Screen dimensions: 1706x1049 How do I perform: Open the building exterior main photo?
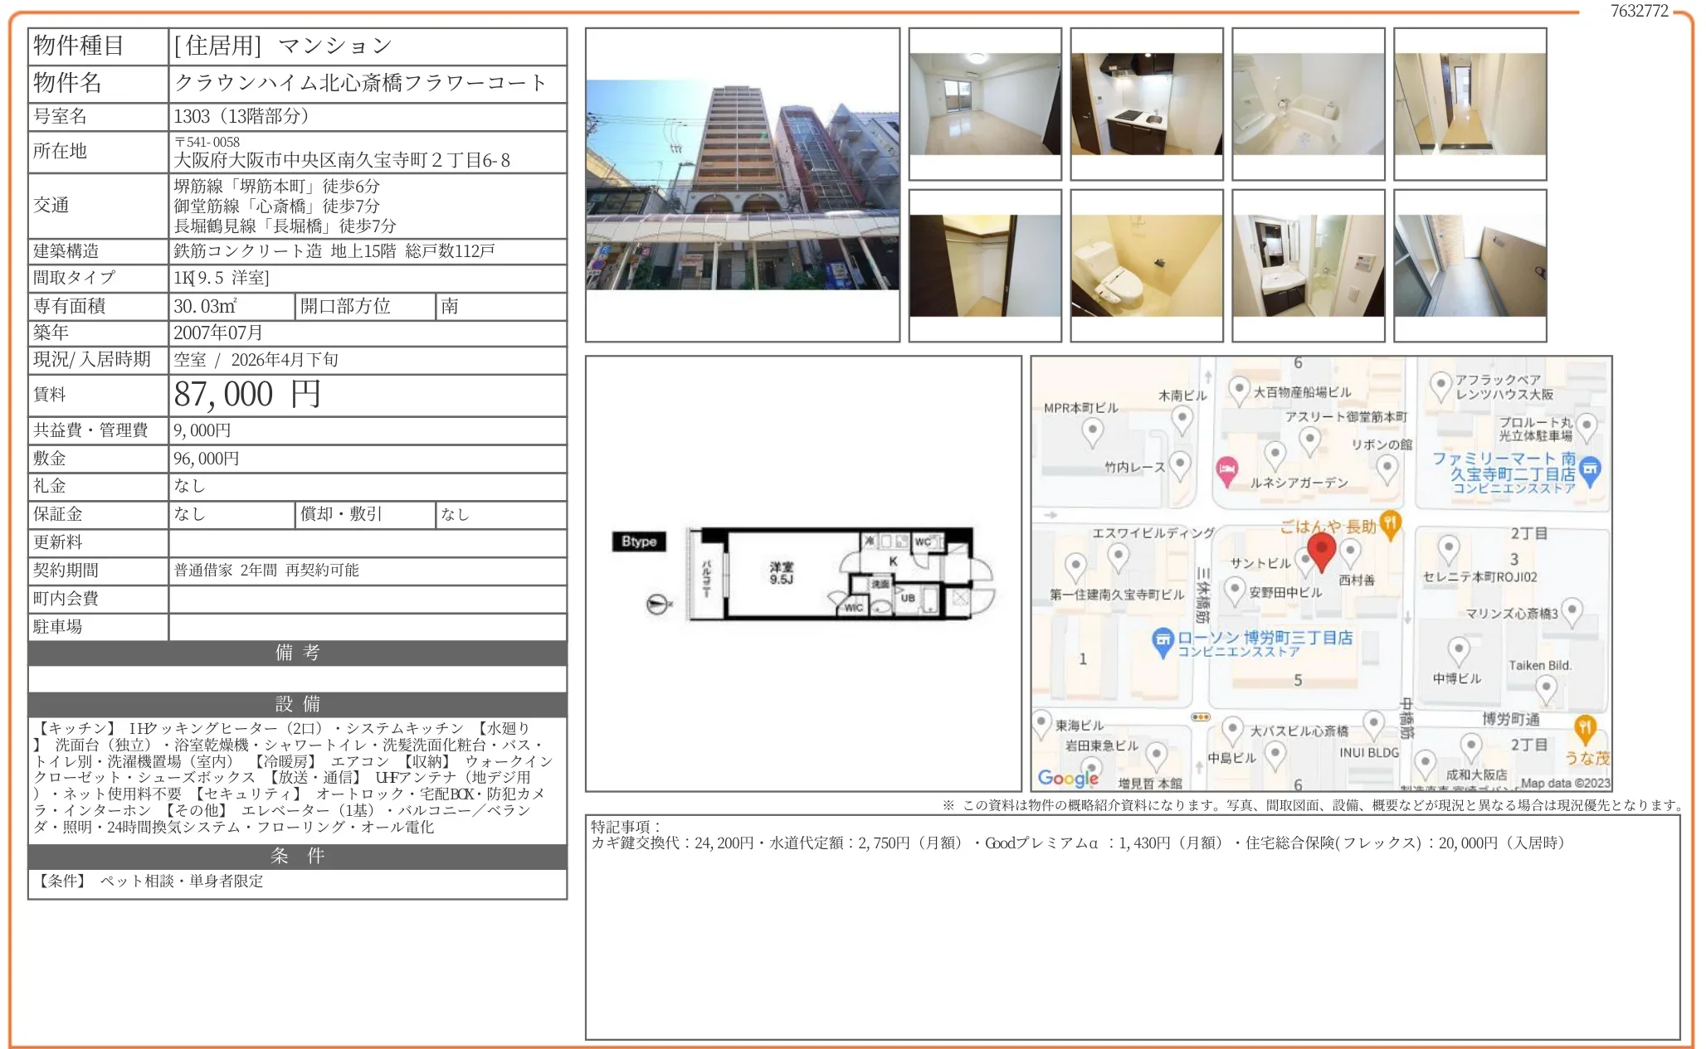[743, 185]
